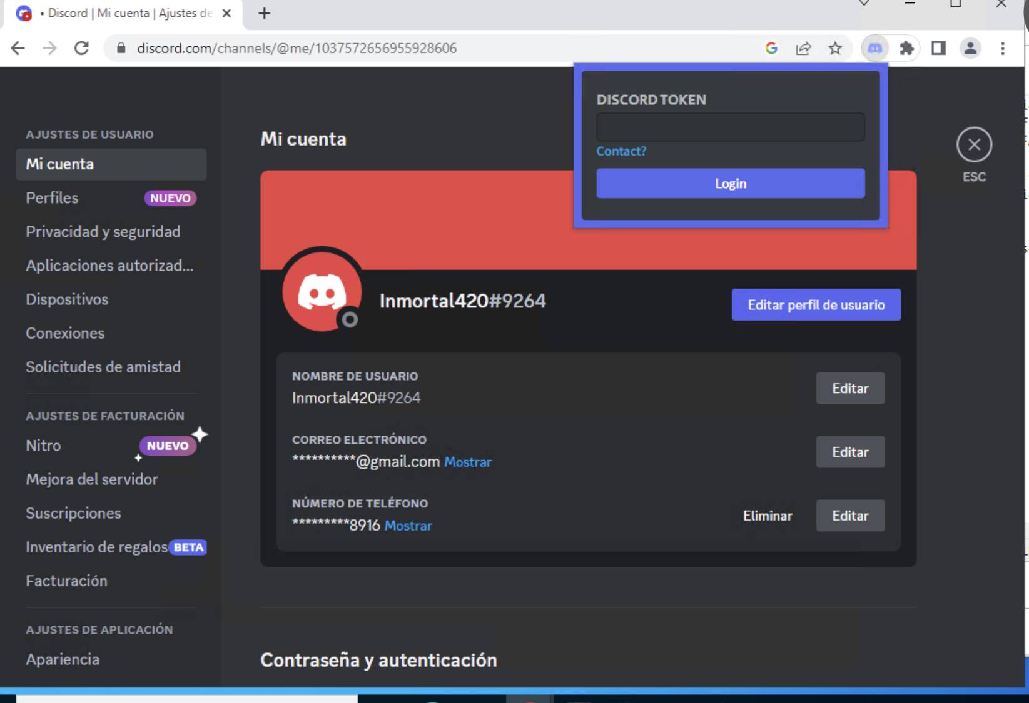This screenshot has width=1029, height=703.
Task: Toggle the browser side panel icon
Action: (x=938, y=48)
